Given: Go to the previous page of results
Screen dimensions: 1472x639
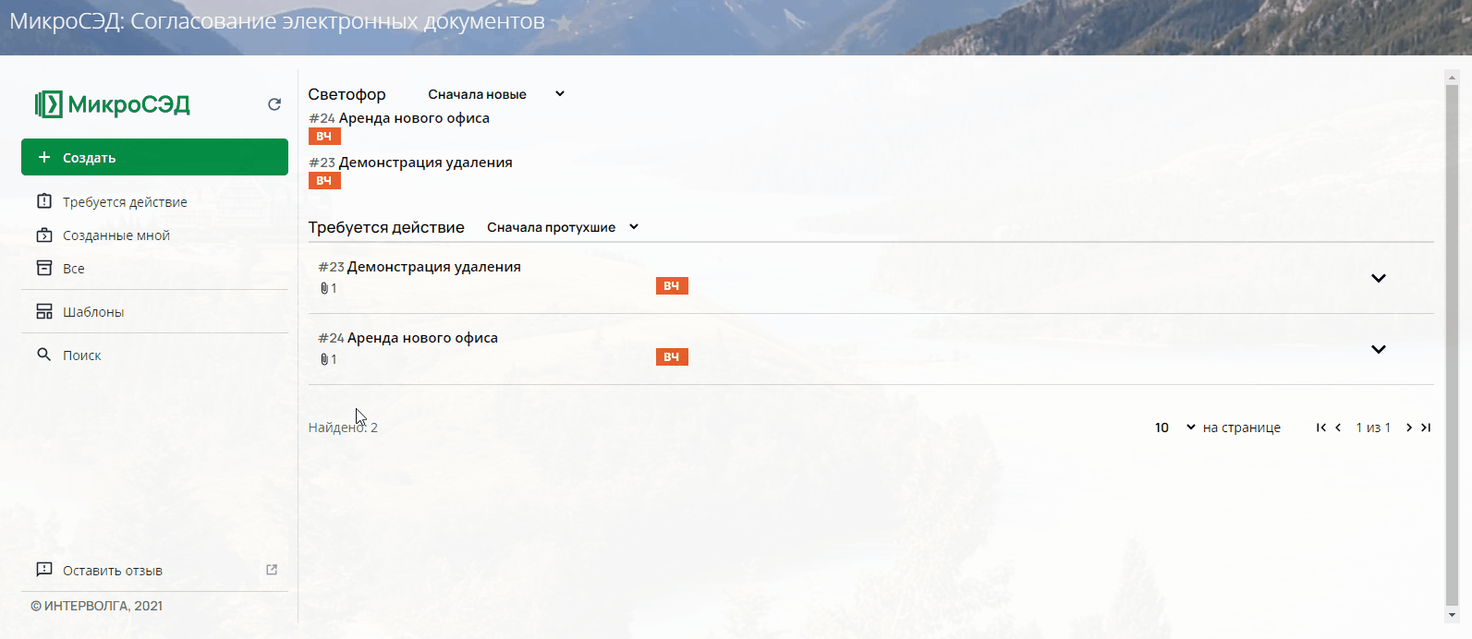Looking at the screenshot, I should [x=1338, y=428].
